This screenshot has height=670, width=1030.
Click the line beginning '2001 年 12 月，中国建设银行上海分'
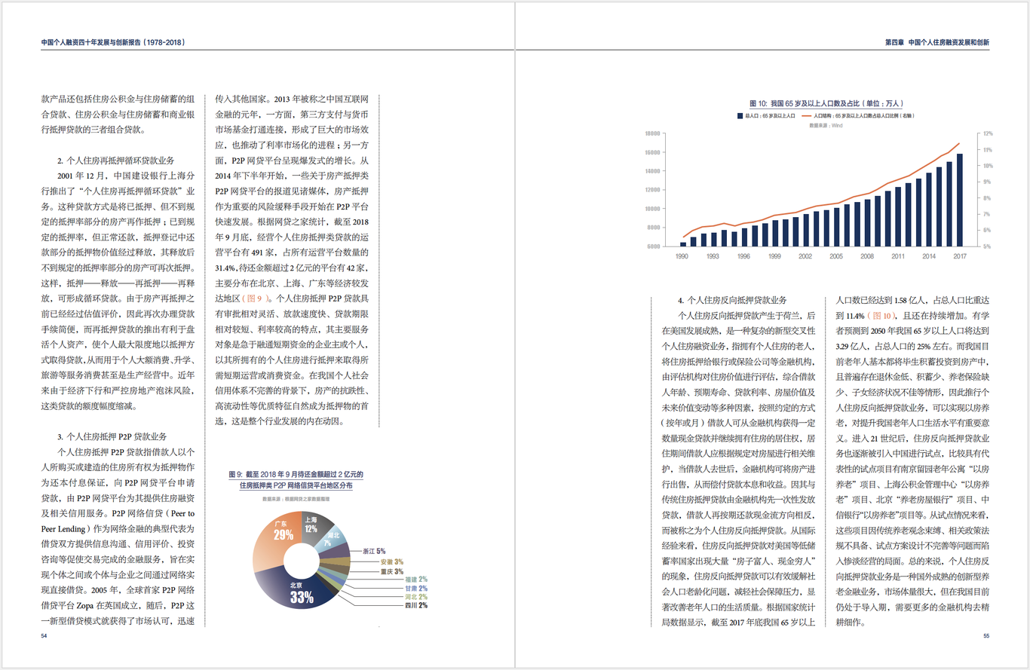126,175
